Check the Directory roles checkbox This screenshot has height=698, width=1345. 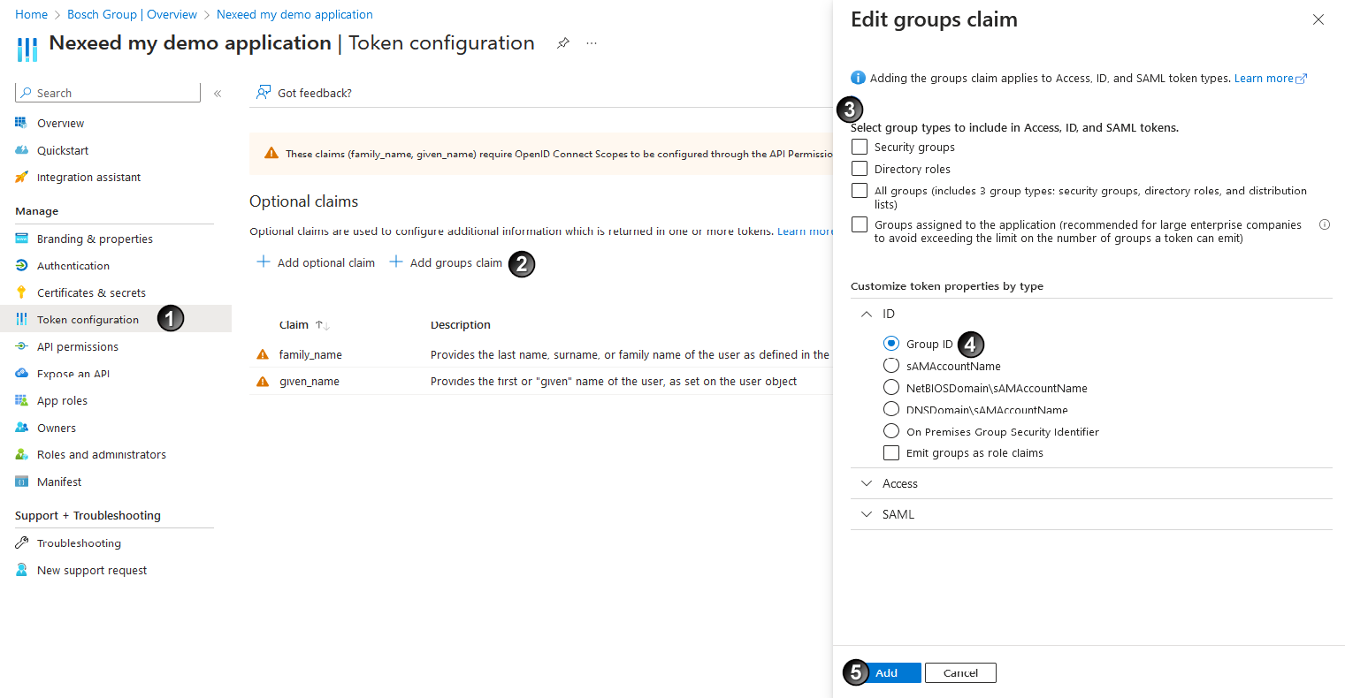860,168
